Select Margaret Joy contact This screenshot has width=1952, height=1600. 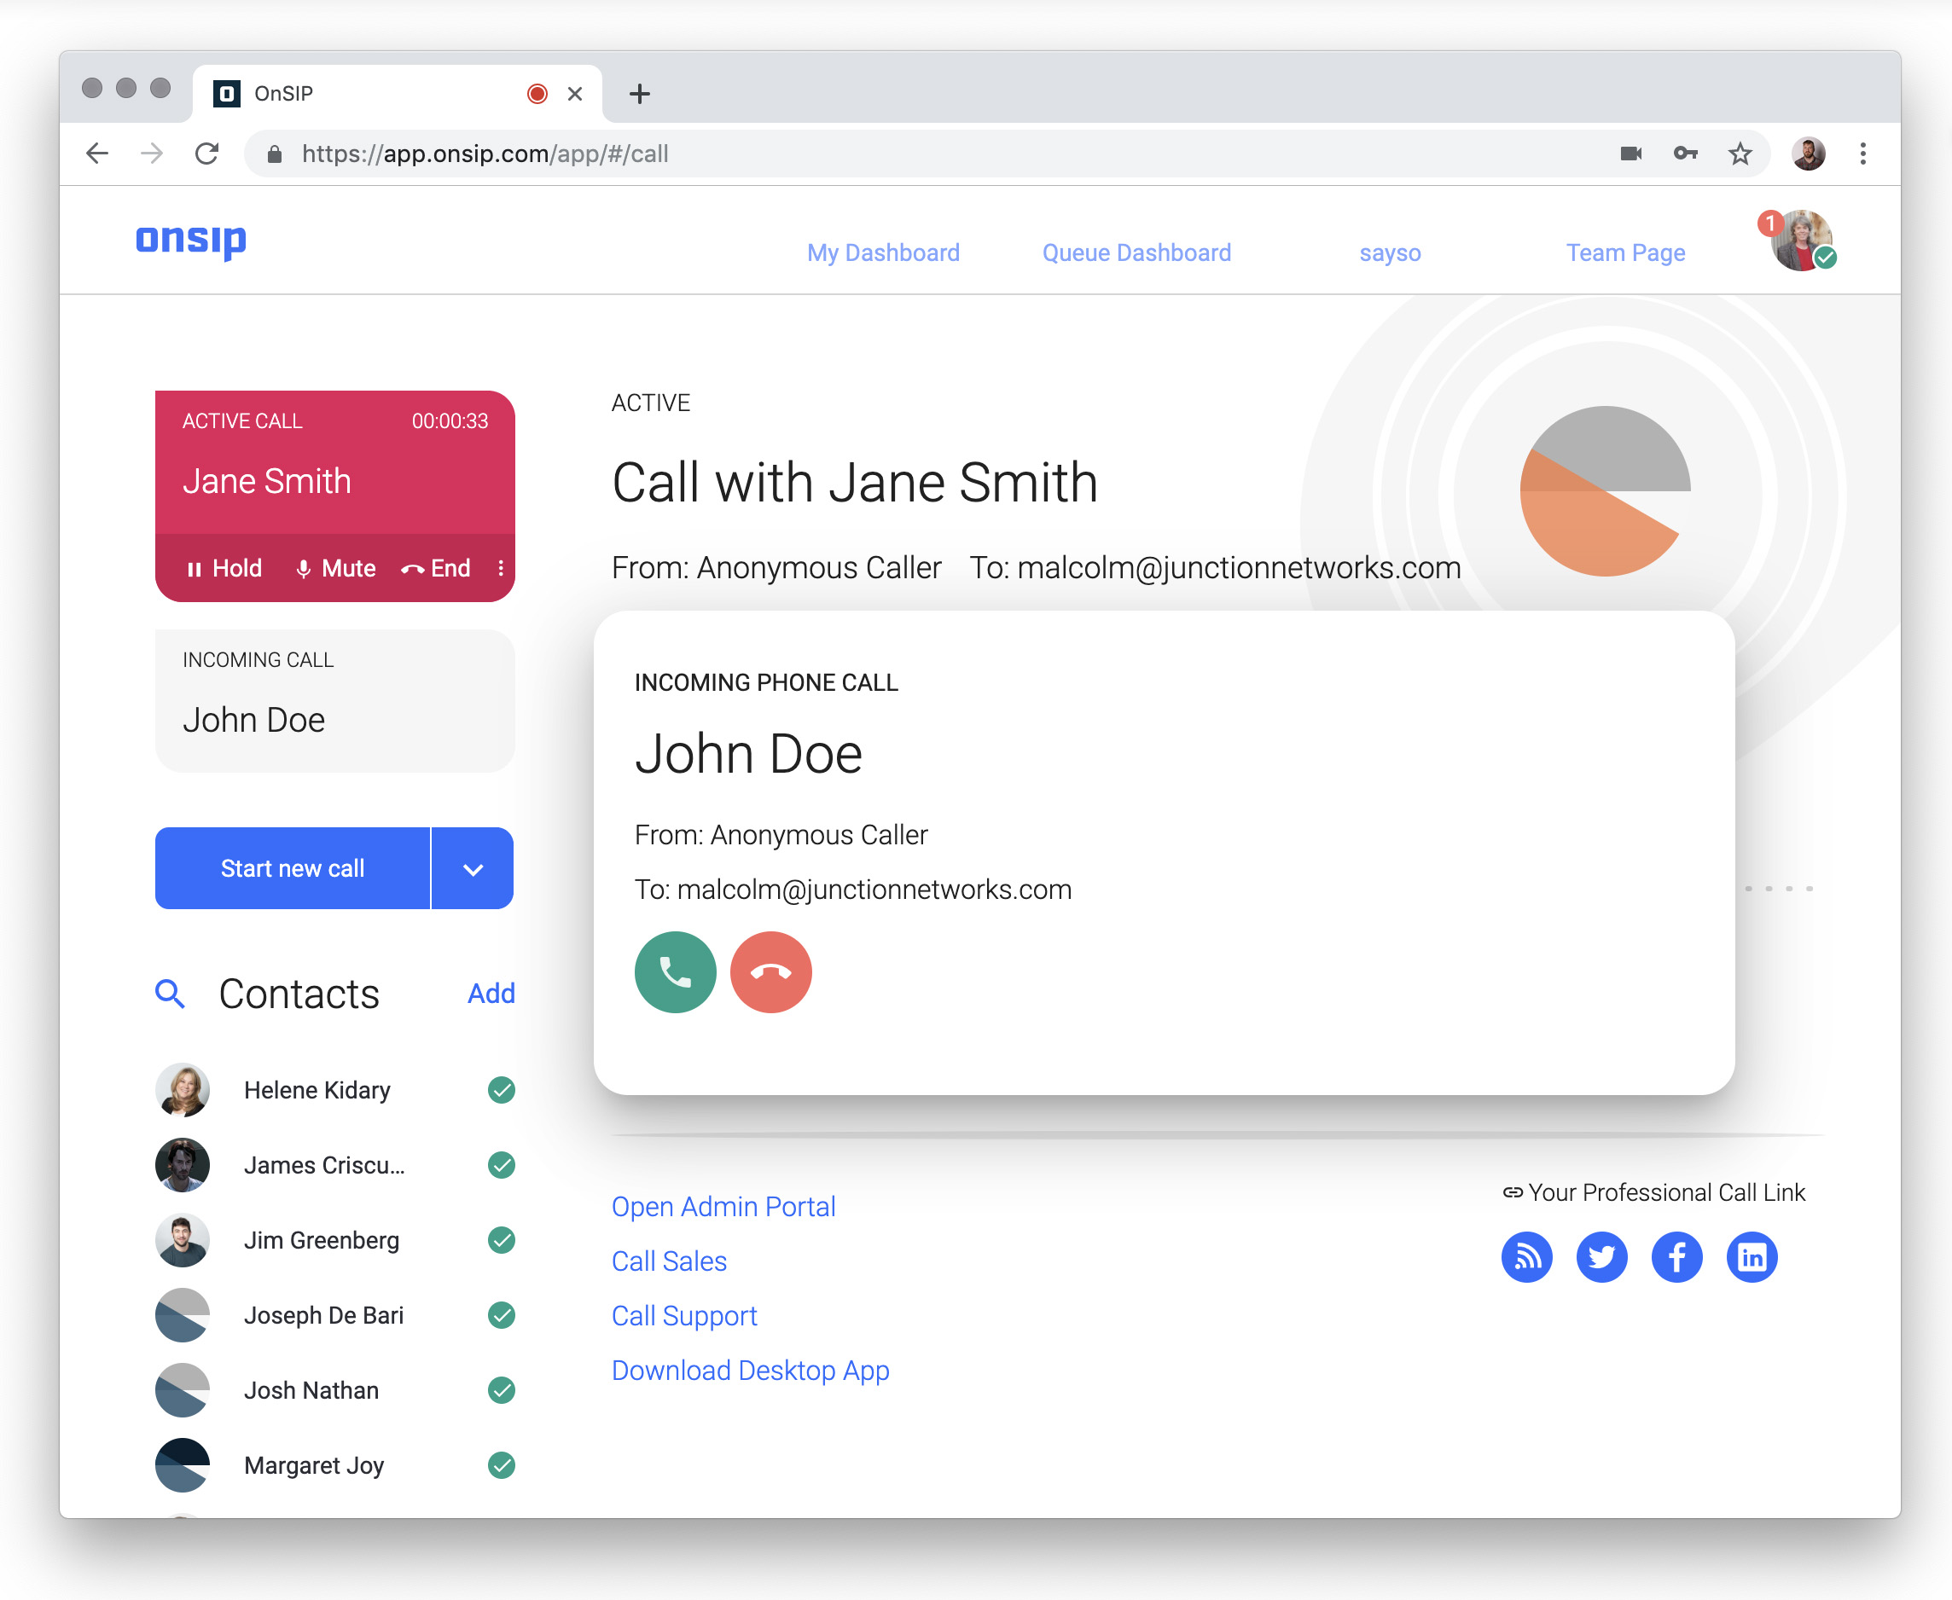pos(334,1465)
